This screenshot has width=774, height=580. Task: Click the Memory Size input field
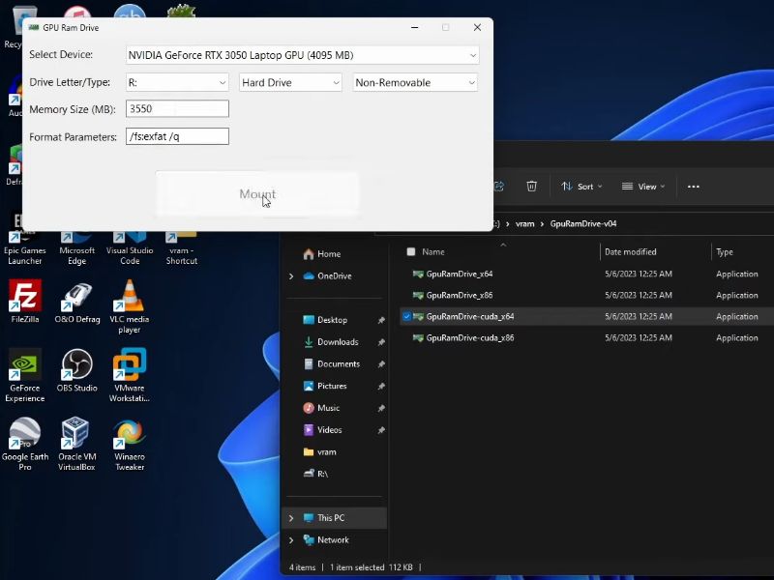tap(177, 109)
